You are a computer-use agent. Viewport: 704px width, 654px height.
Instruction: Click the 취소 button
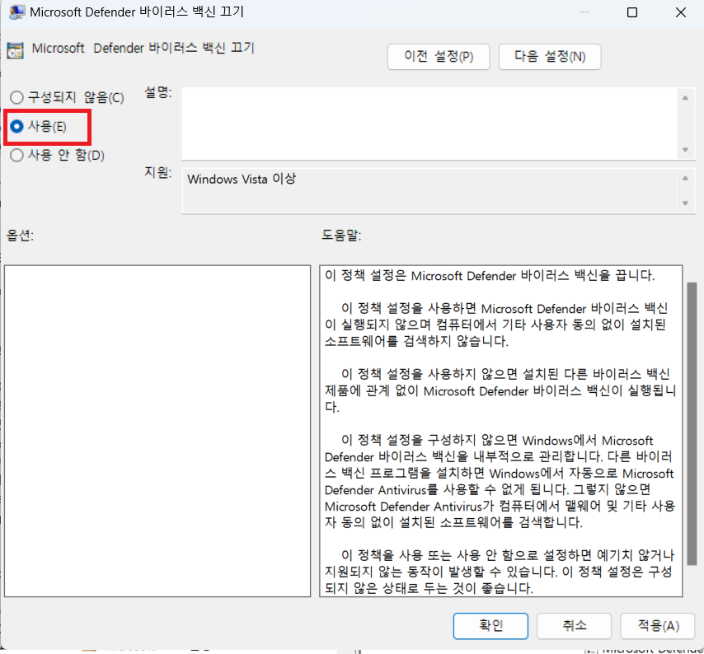click(574, 626)
